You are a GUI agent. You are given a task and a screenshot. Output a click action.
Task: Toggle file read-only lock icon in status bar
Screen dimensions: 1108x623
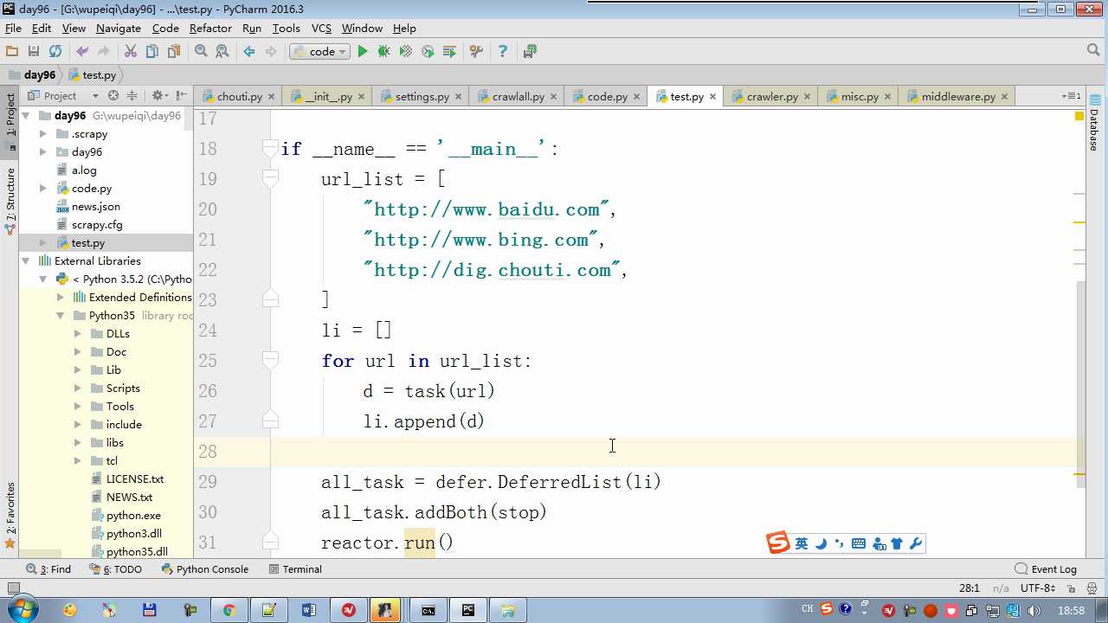click(1070, 588)
